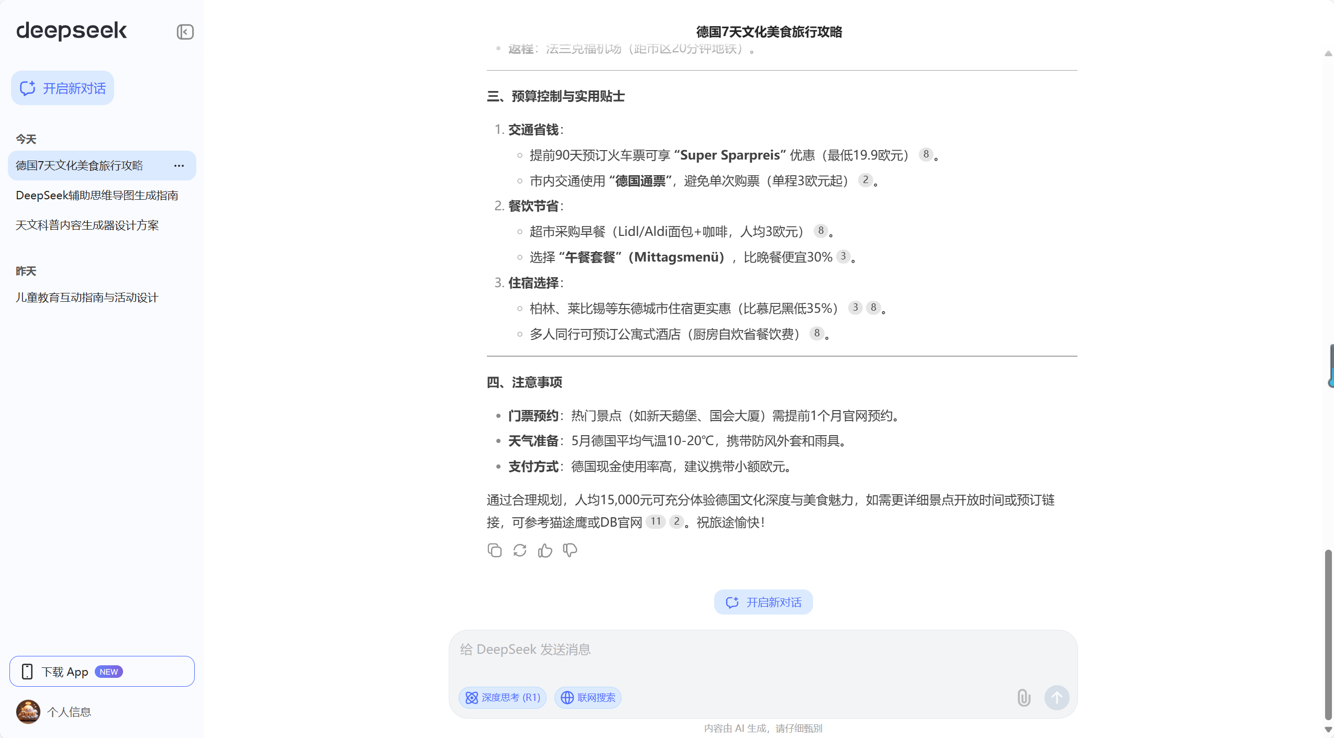1334x738 pixels.
Task: Toggle 深度思考 (R1) mode
Action: point(502,698)
